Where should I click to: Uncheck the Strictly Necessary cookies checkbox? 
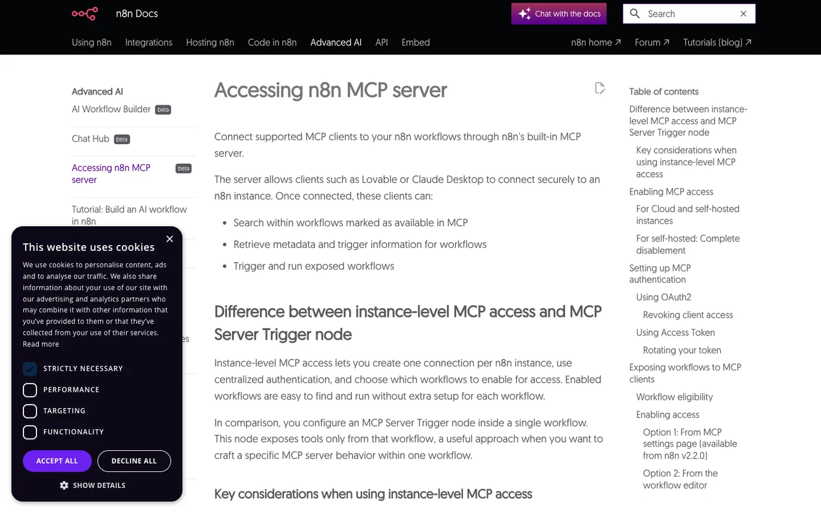point(30,368)
